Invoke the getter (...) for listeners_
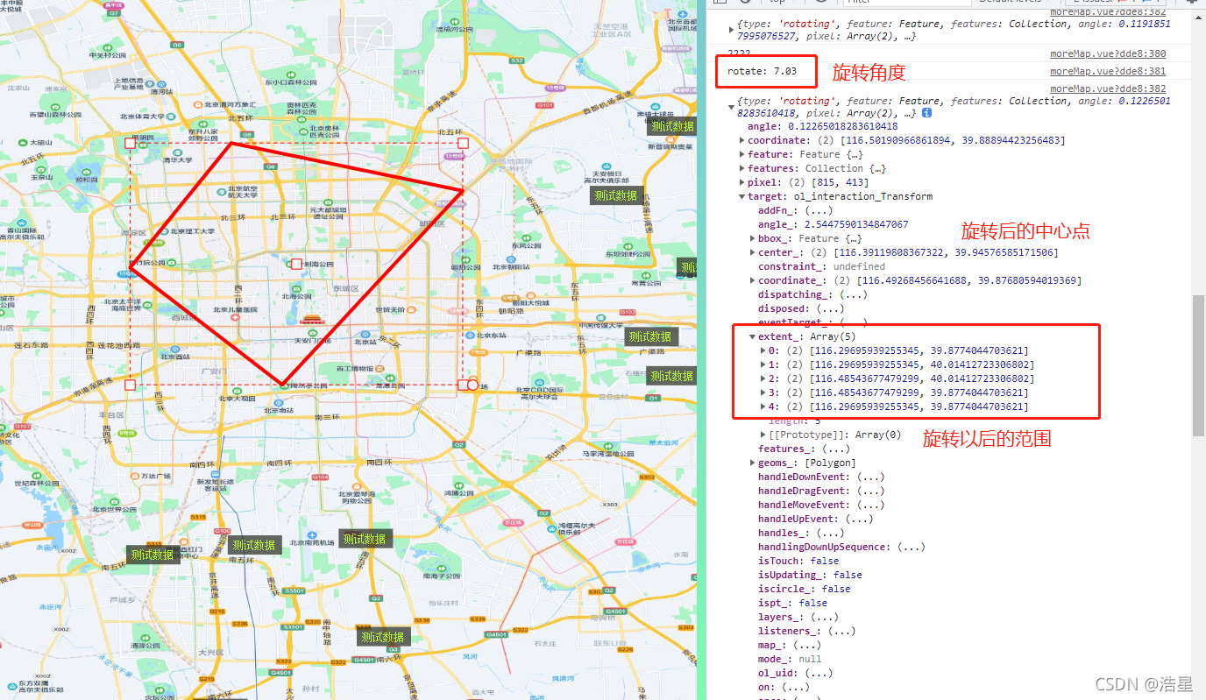The height and width of the screenshot is (700, 1206). click(x=841, y=631)
